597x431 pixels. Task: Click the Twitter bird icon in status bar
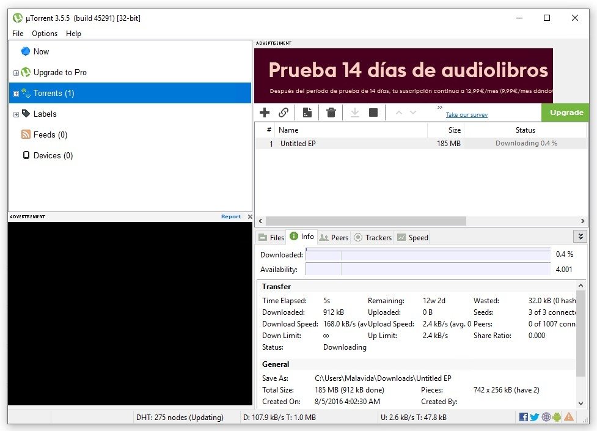point(535,417)
